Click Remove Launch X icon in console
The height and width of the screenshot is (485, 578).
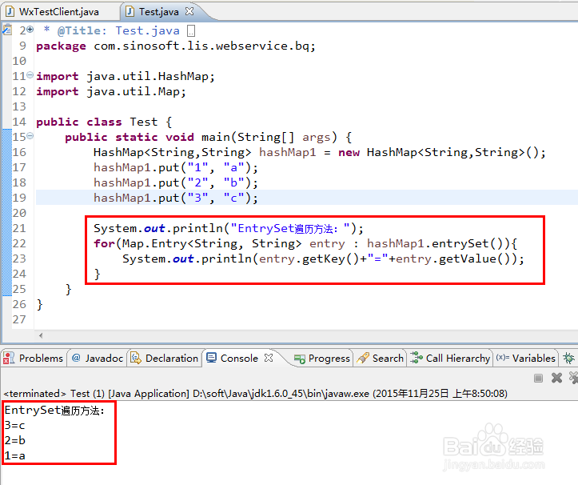click(x=556, y=378)
